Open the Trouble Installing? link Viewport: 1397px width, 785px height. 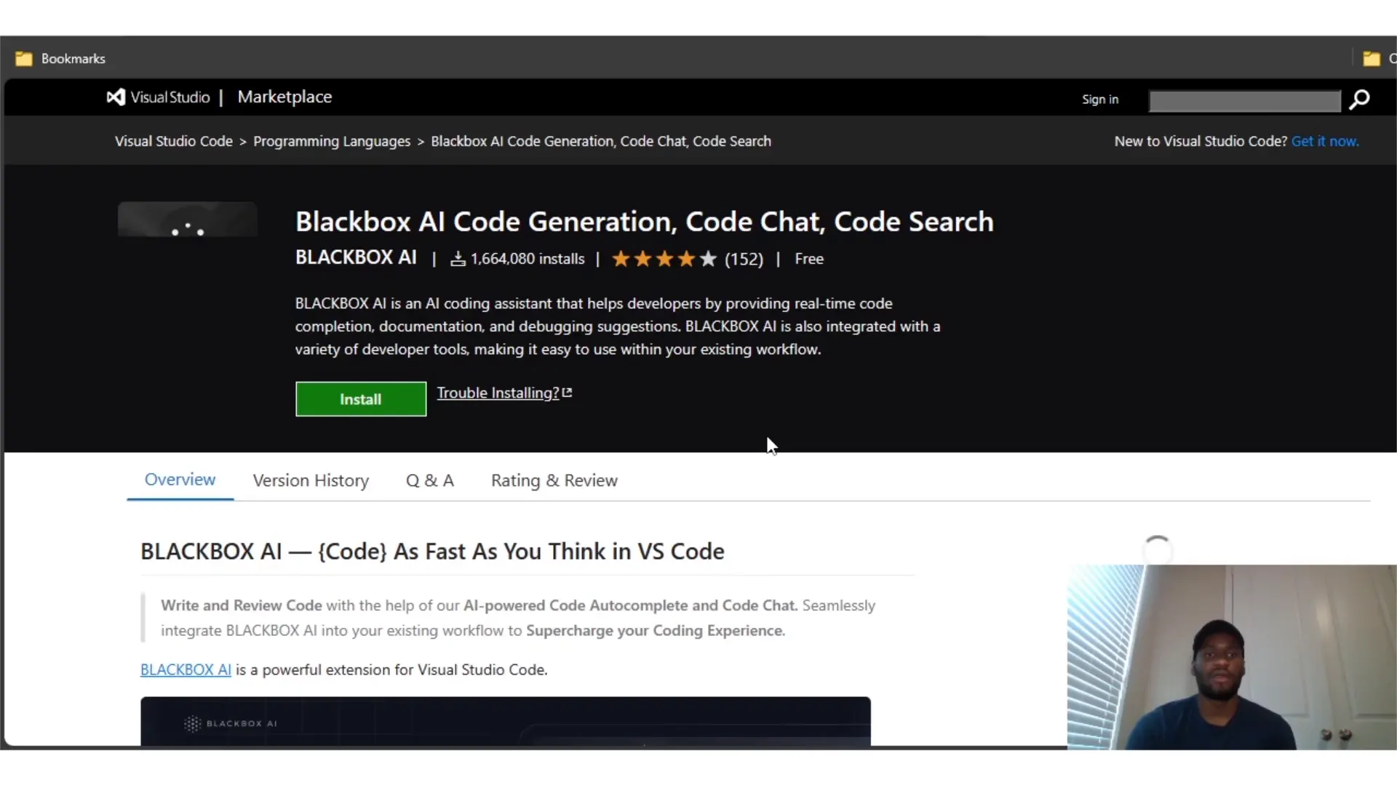tap(498, 392)
